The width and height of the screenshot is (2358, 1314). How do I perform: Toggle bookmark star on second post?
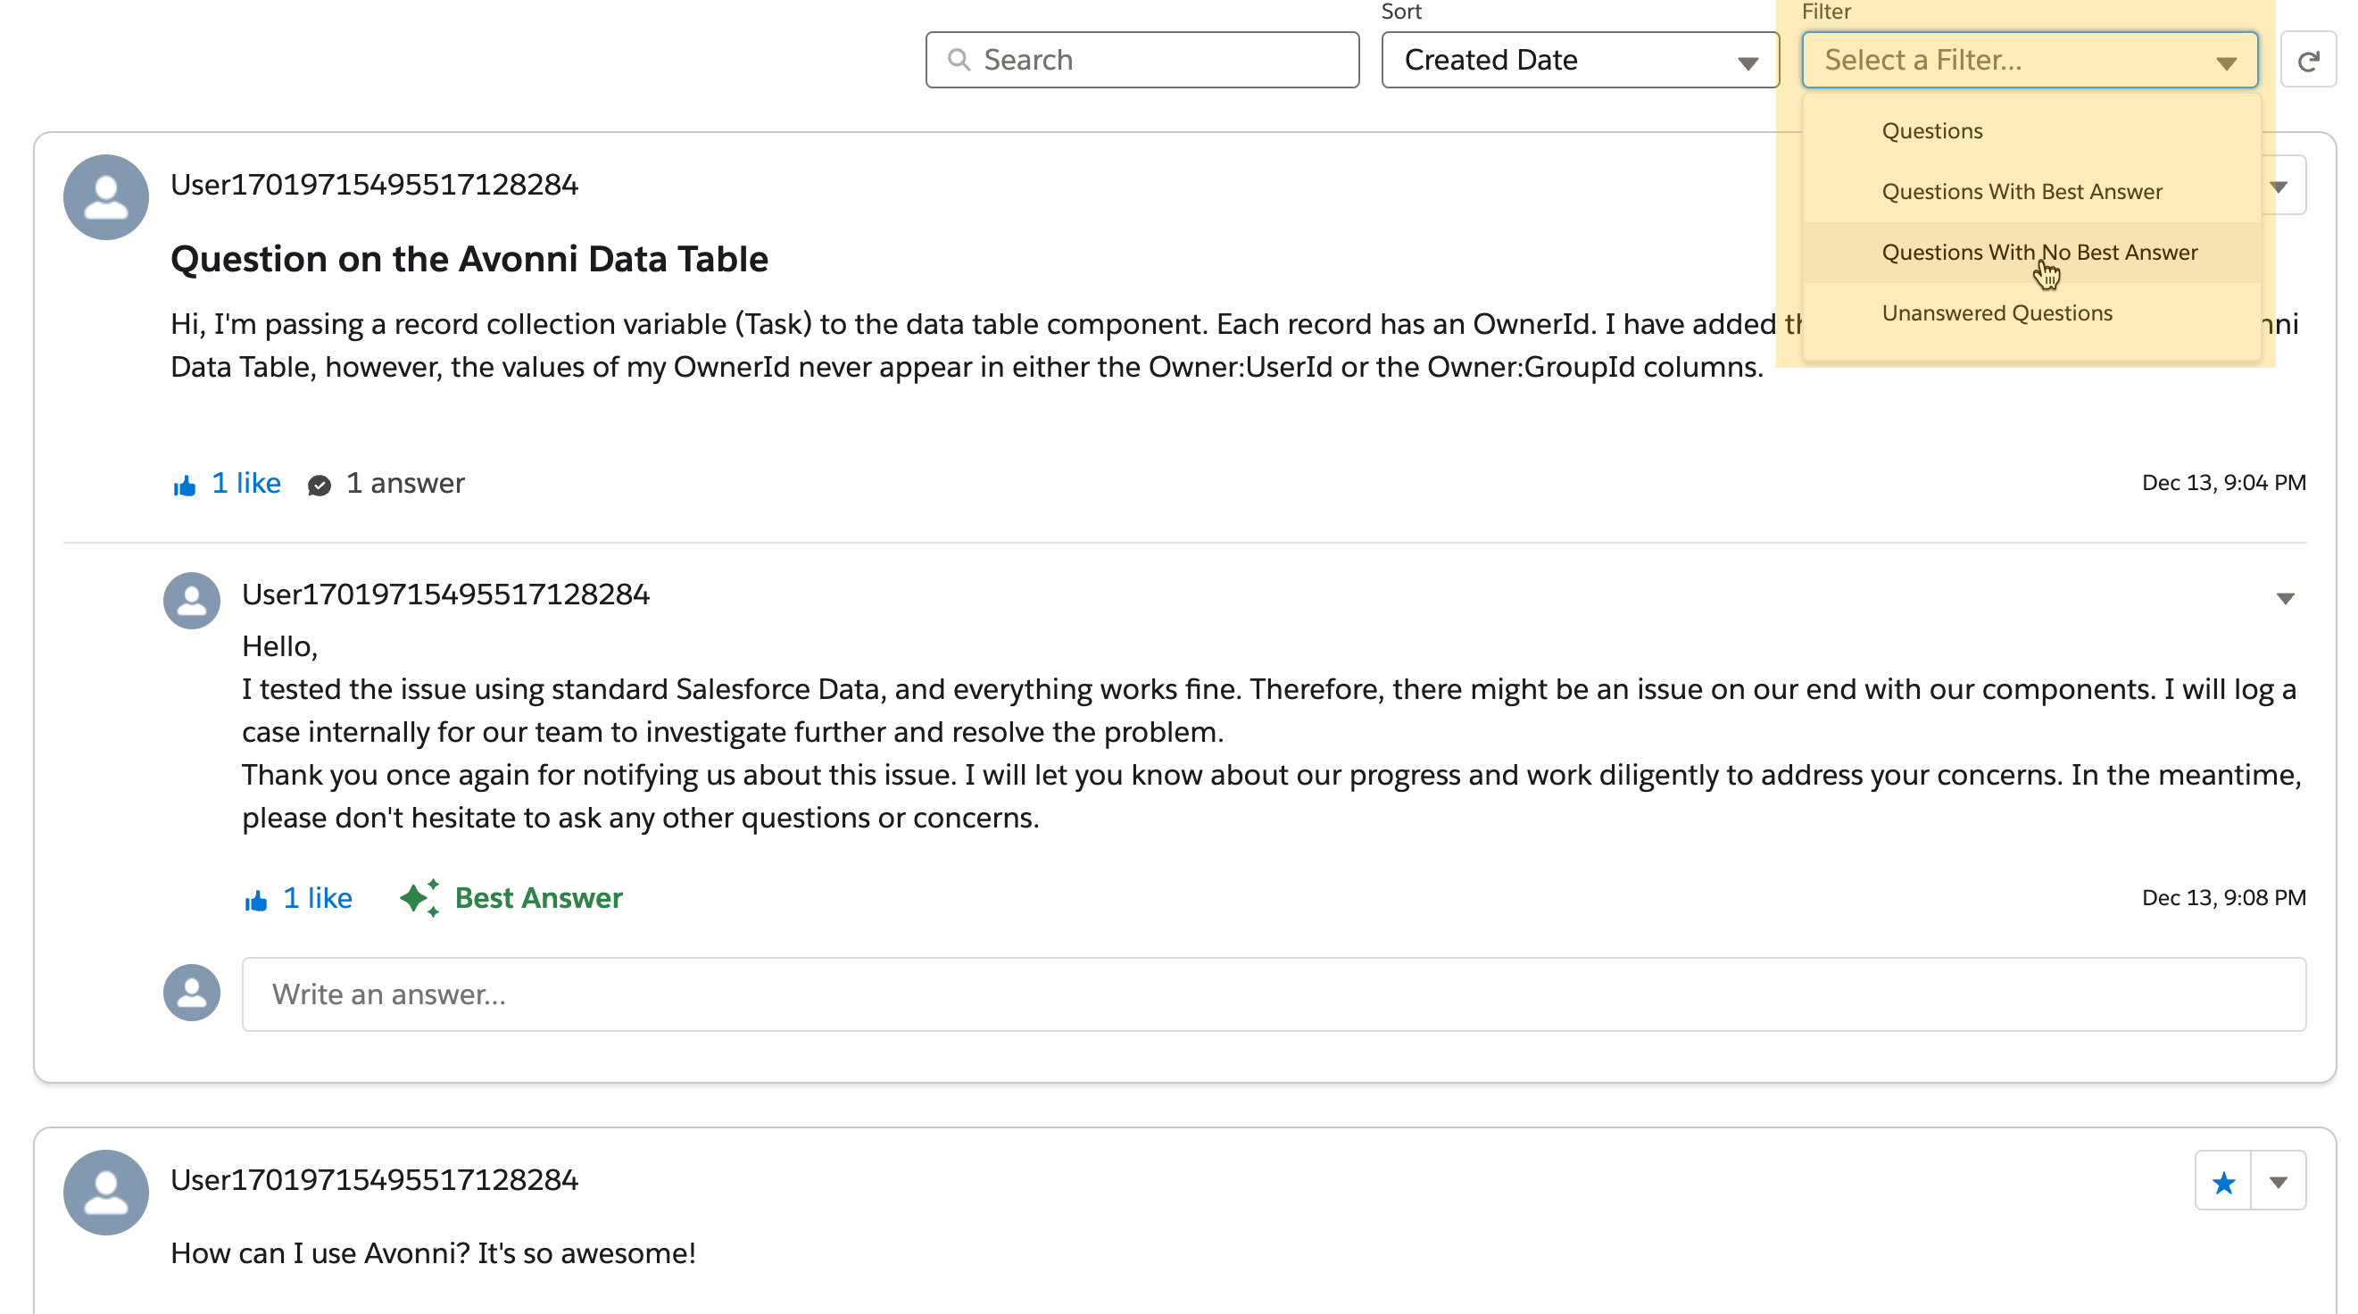click(x=2222, y=1181)
